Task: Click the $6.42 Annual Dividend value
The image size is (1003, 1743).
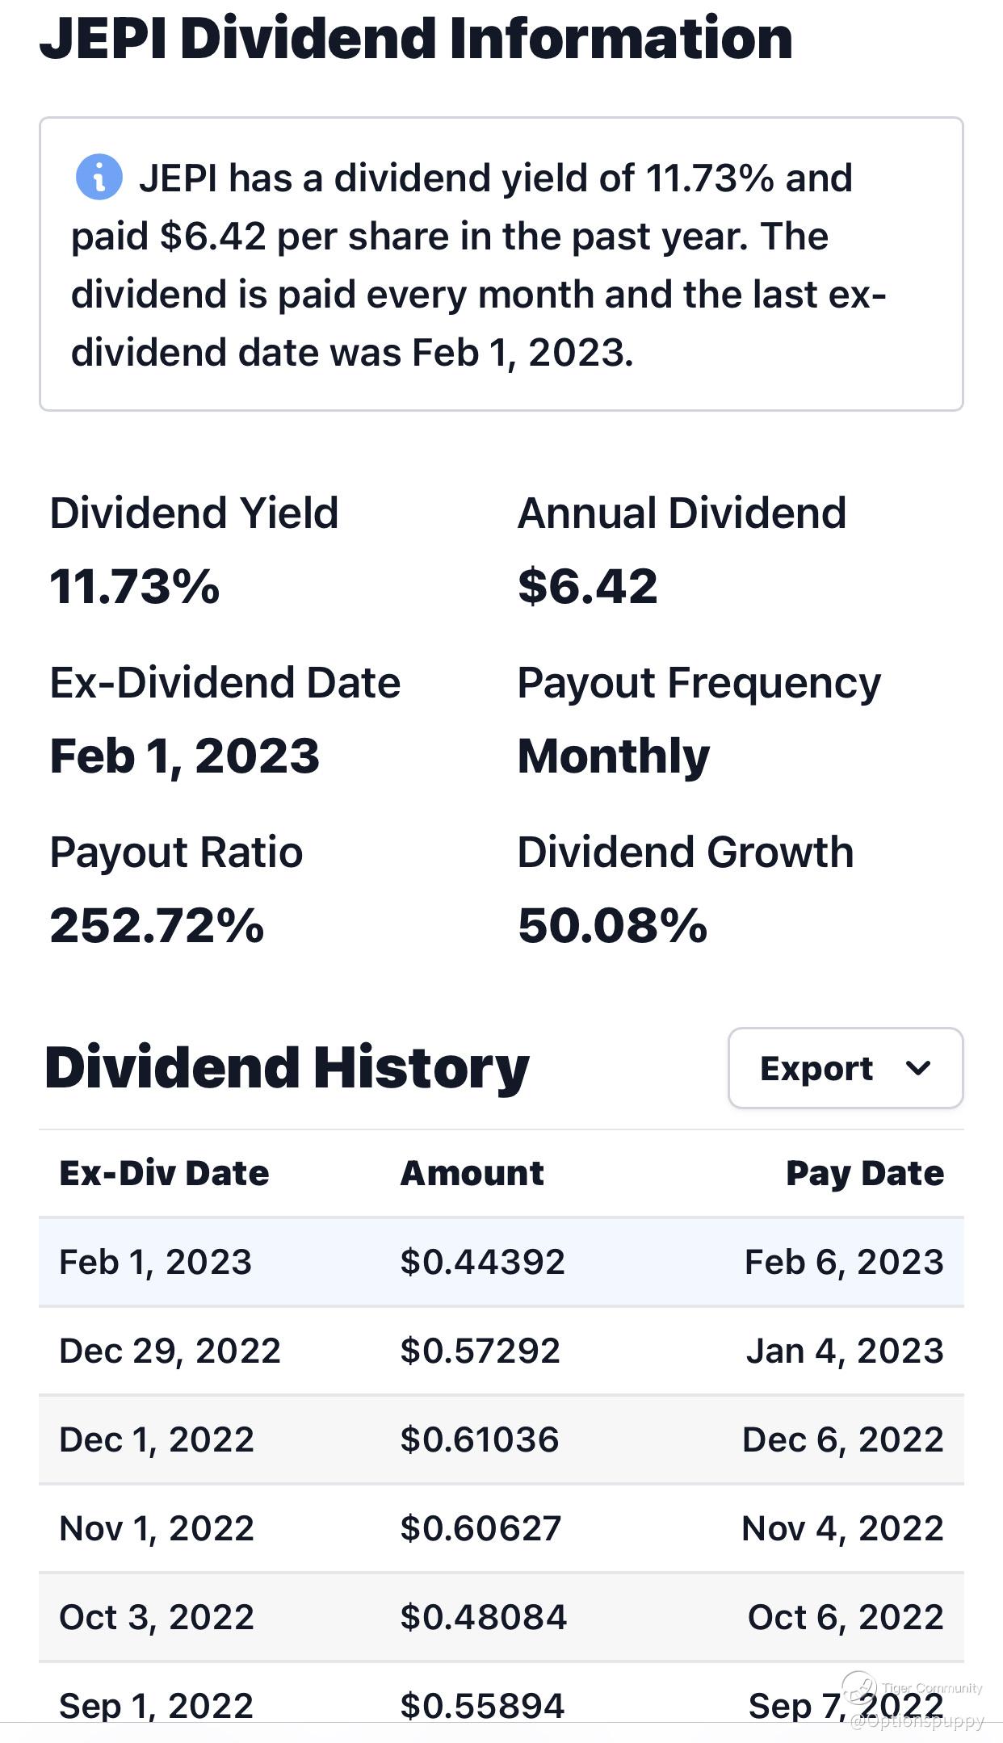Action: point(588,586)
